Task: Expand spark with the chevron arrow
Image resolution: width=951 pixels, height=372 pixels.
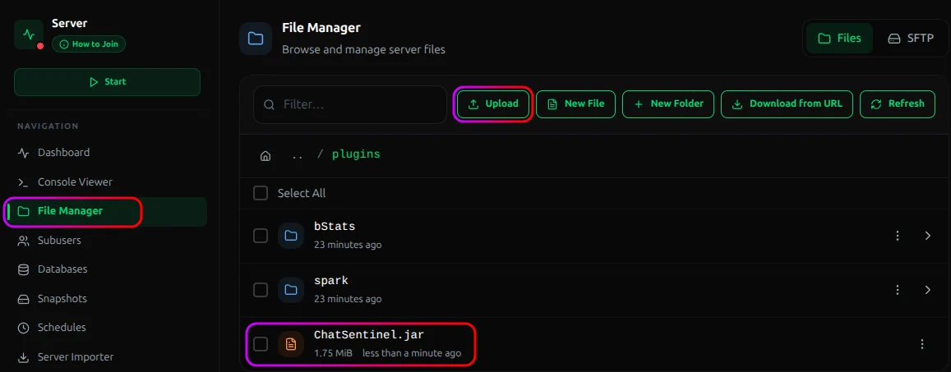Action: click(x=928, y=290)
